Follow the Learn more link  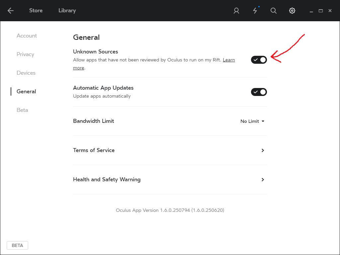click(x=229, y=60)
